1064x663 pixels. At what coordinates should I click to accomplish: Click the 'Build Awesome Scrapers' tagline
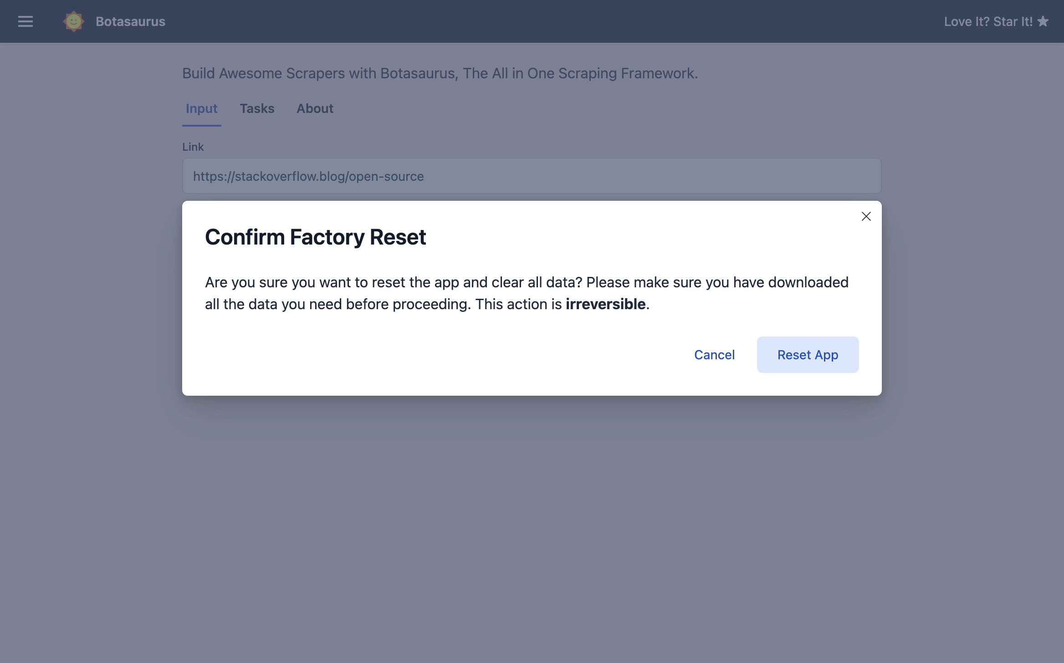coord(440,73)
